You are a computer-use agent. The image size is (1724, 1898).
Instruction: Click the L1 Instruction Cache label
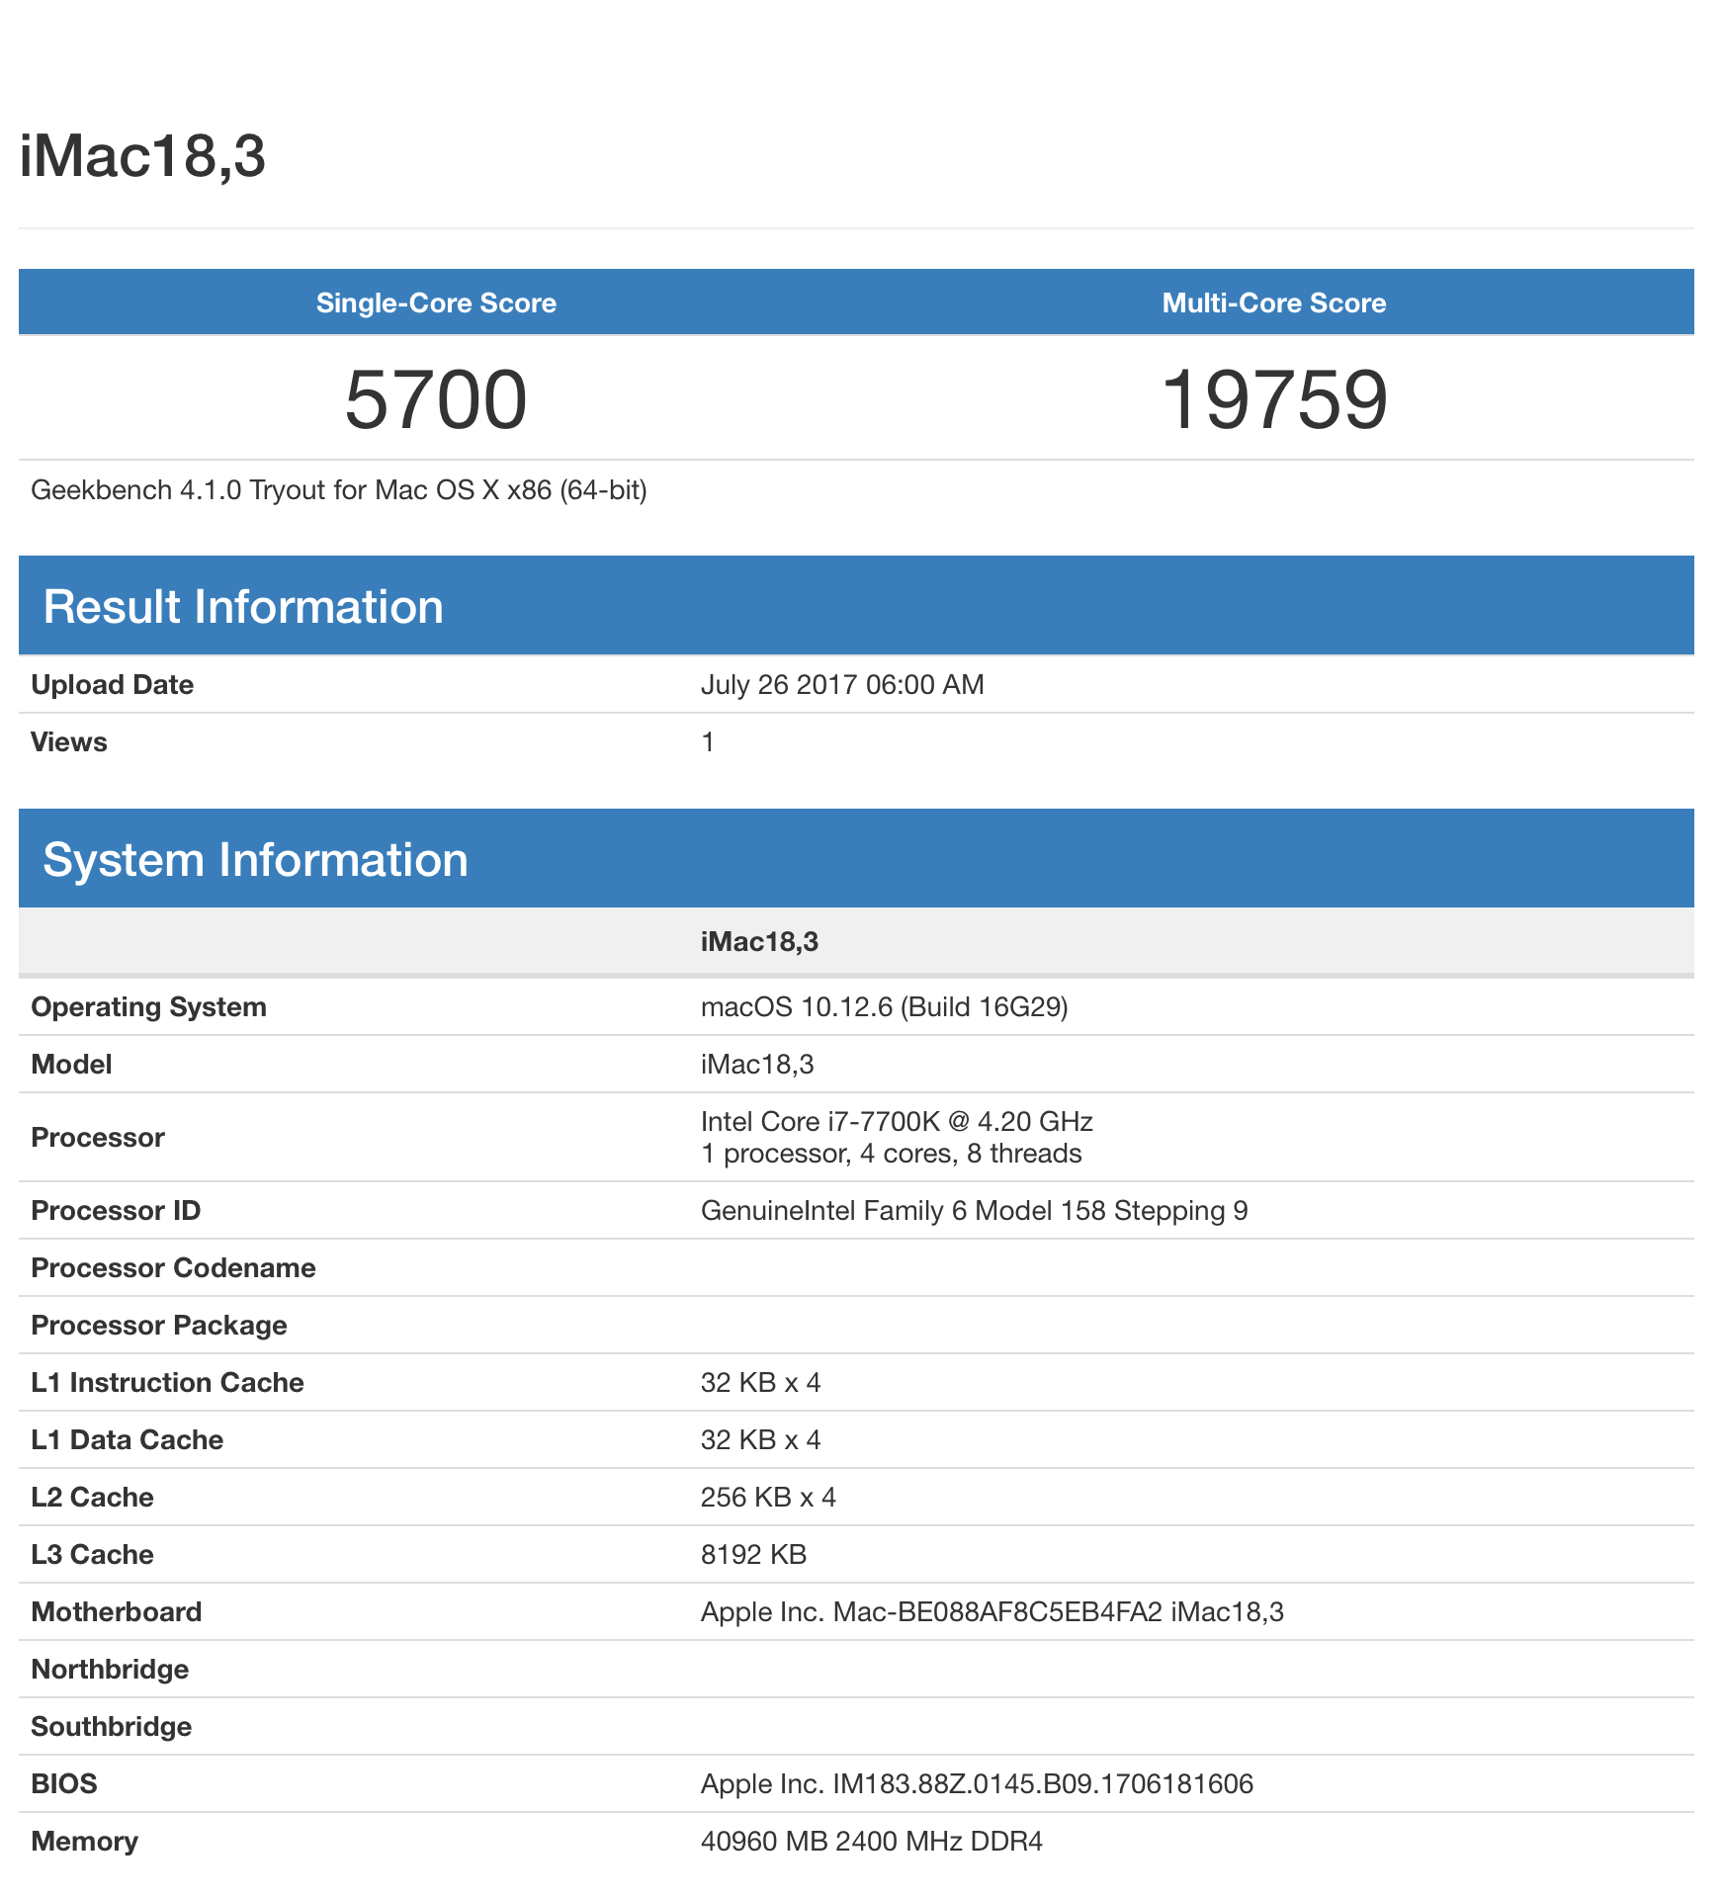(168, 1382)
